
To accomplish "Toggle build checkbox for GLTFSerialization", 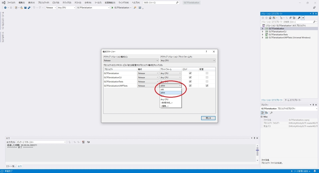I will [190, 73].
